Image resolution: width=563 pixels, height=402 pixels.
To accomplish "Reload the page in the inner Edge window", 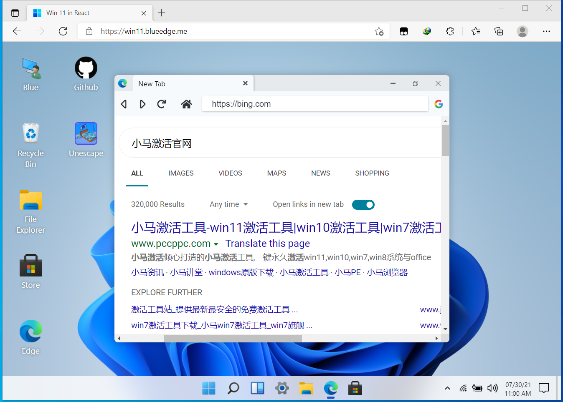I will (162, 104).
